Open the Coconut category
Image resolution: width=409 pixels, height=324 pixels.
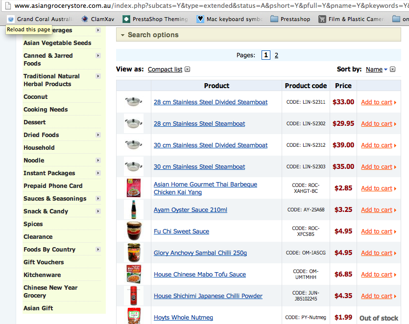pos(36,97)
